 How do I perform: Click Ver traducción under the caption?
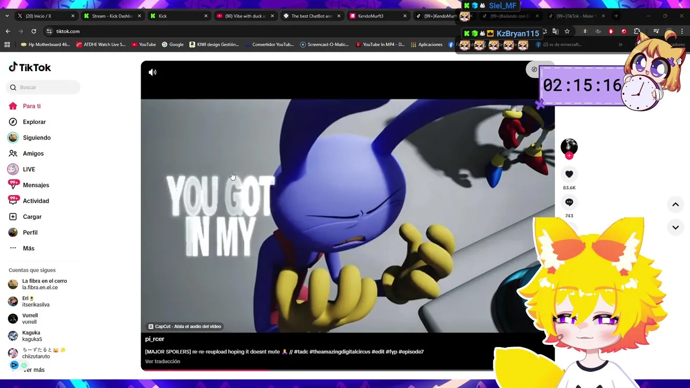tap(162, 361)
